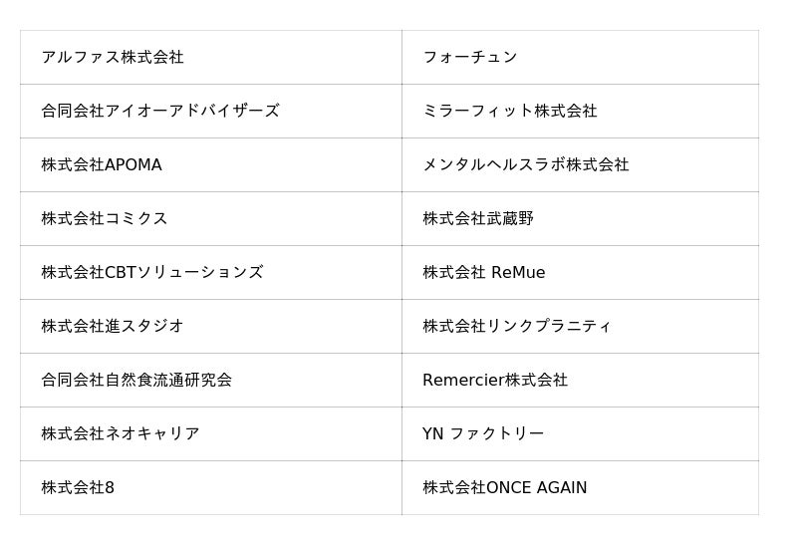This screenshot has height=545, width=797.
Task: Select メンタルヘルスラボ株式会社 entry
Action: pyautogui.click(x=526, y=165)
